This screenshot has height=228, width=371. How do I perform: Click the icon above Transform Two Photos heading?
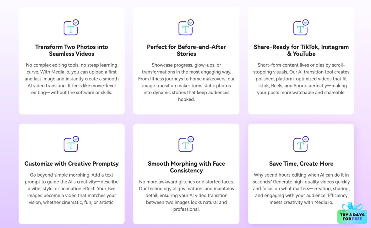(71, 27)
